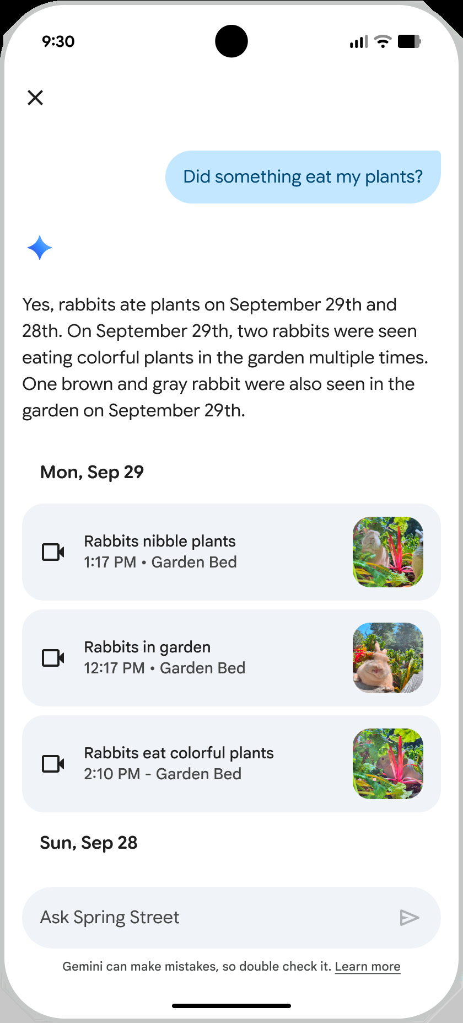Close the Gemini chat screen
The image size is (463, 1023).
[x=35, y=98]
